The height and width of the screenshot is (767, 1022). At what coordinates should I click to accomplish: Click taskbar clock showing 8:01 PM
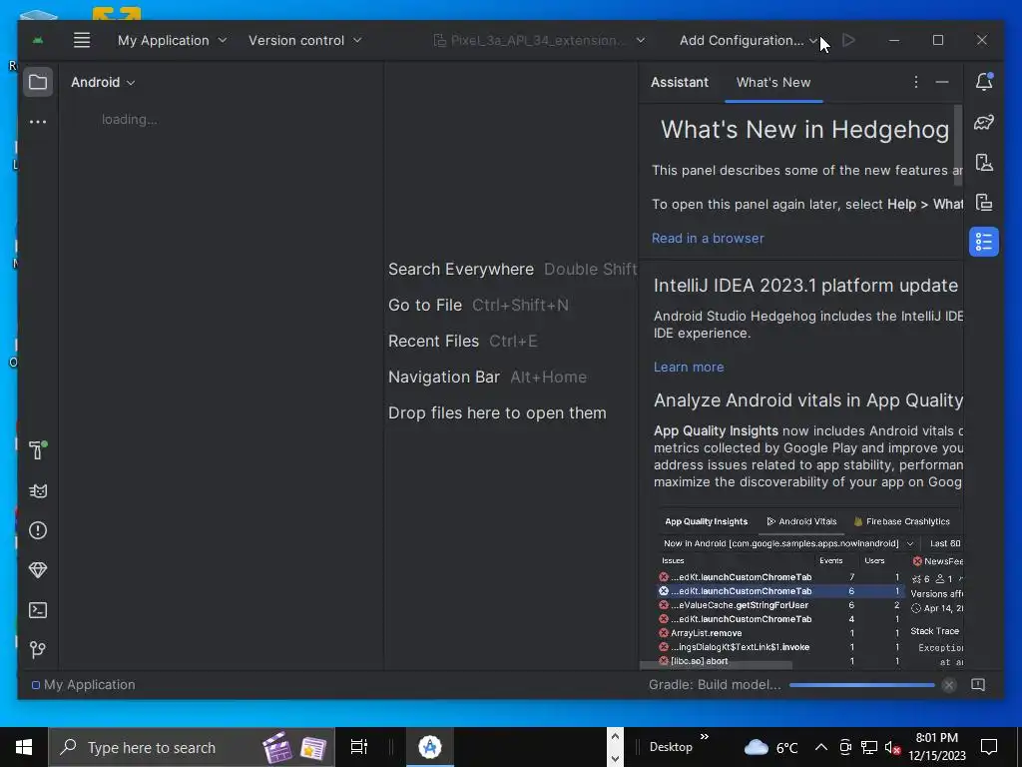tap(936, 747)
